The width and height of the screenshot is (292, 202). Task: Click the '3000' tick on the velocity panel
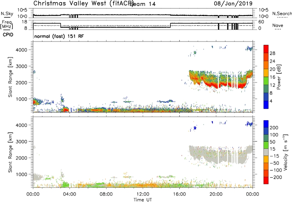tap(21, 141)
